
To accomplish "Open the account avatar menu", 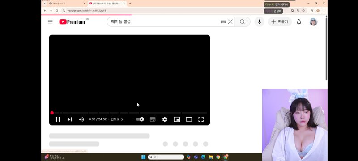I will pyautogui.click(x=314, y=21).
